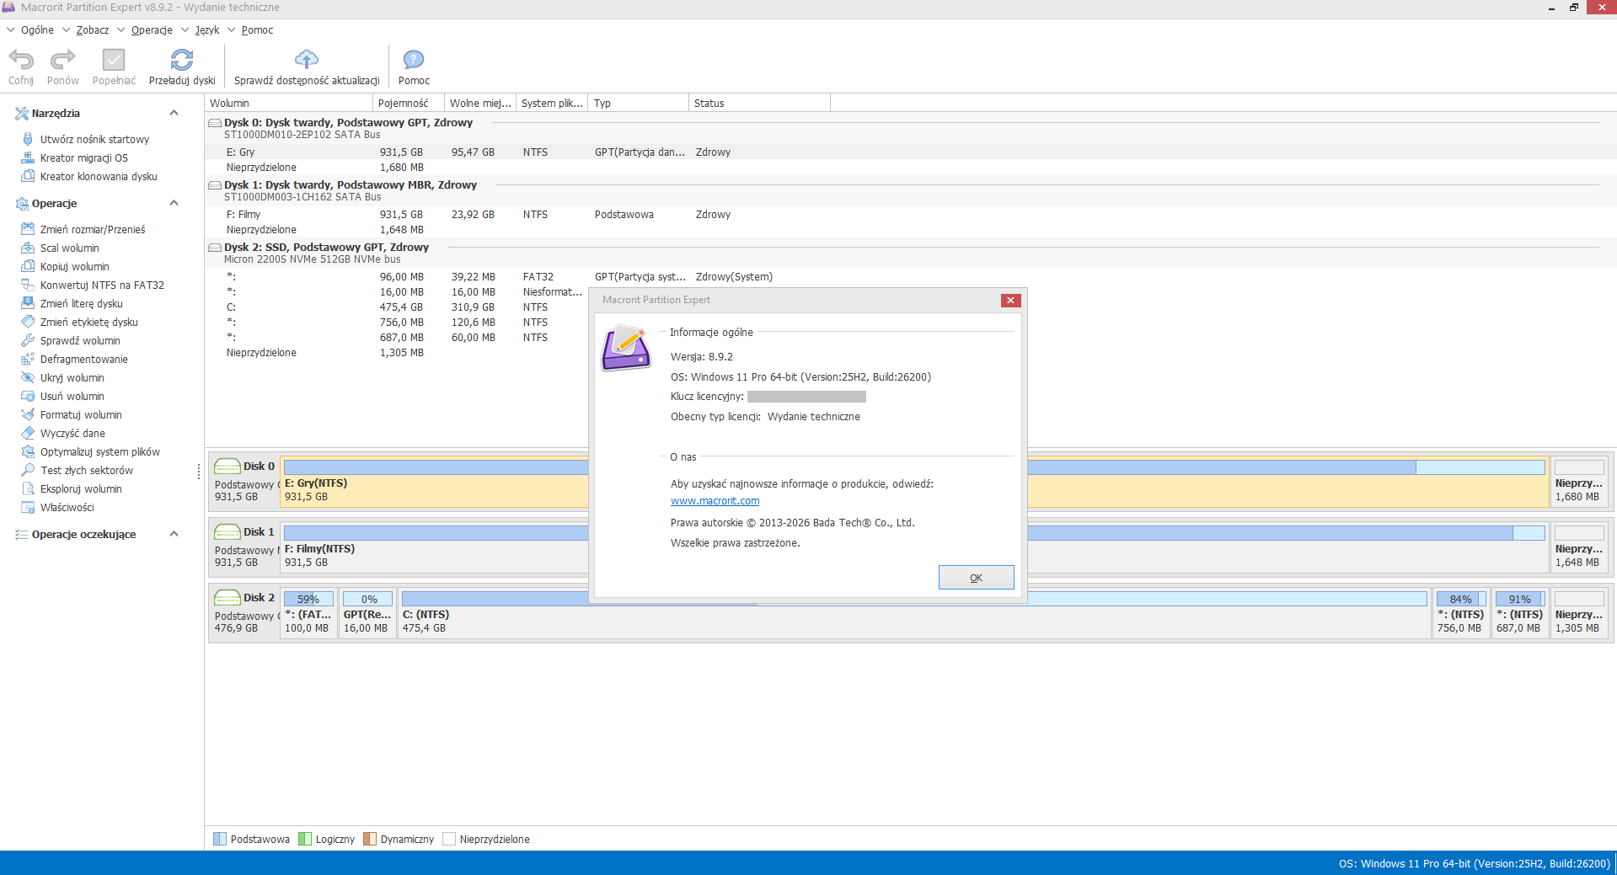Sort by Pojemność column header

pos(409,103)
